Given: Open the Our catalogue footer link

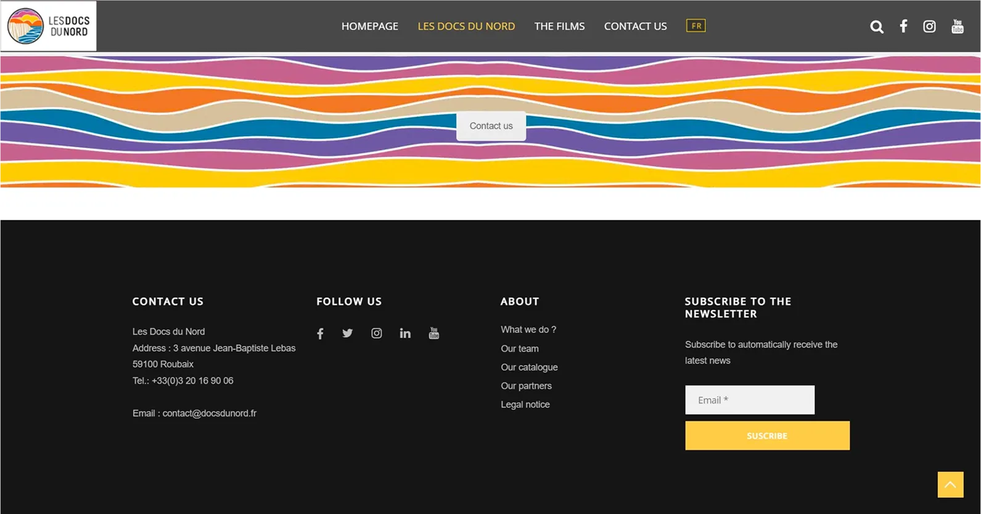Looking at the screenshot, I should (x=529, y=367).
